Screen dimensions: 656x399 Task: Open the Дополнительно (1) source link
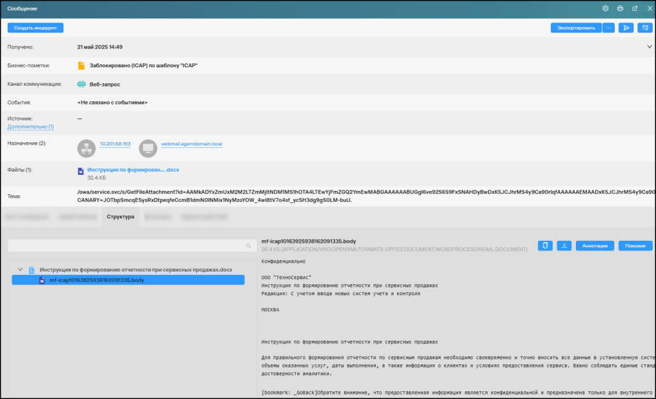[x=30, y=127]
